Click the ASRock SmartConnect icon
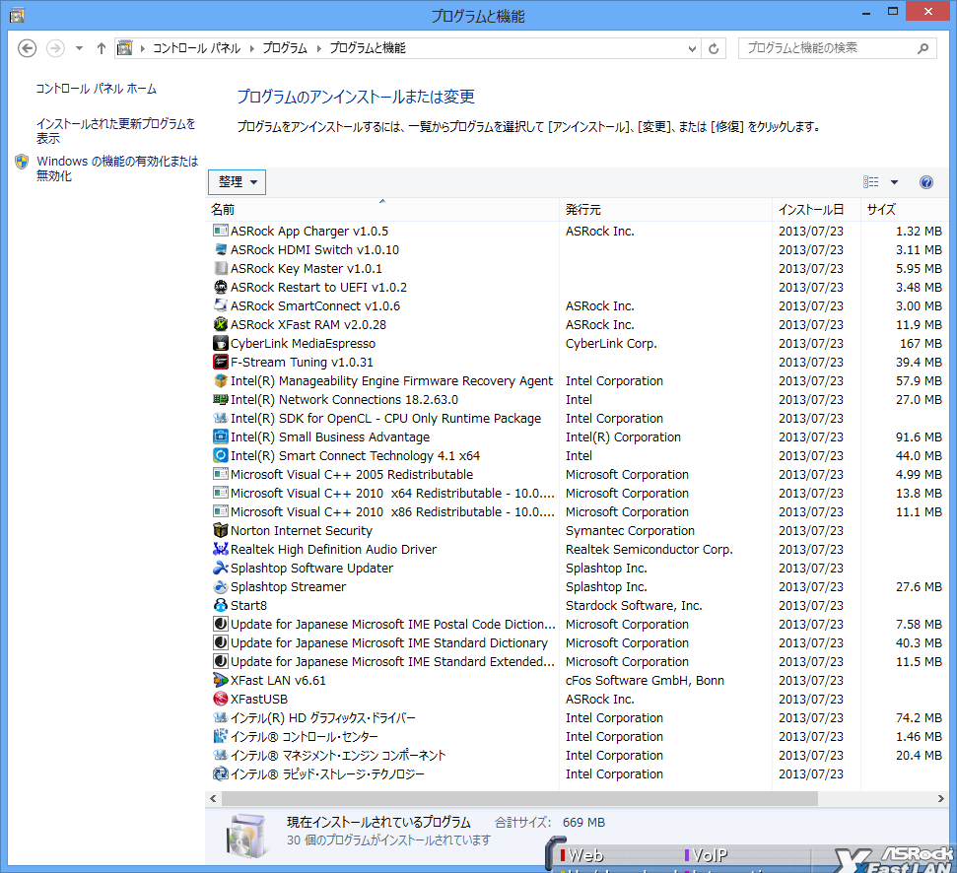957x873 pixels. click(221, 305)
